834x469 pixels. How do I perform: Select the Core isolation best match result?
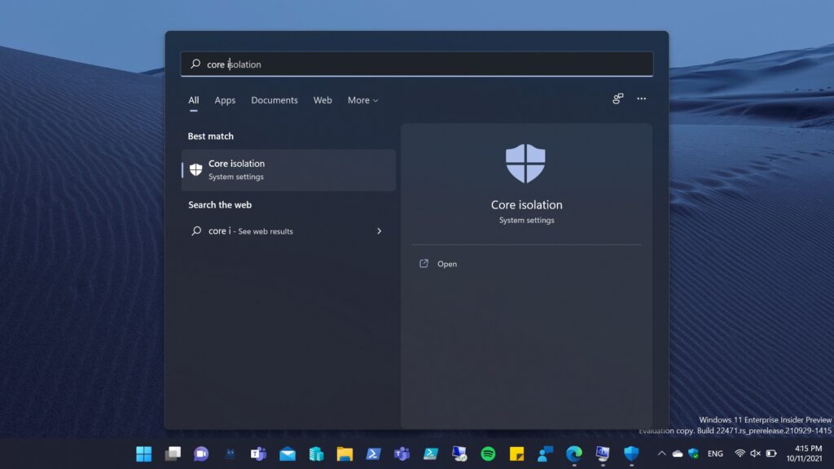[x=288, y=169]
